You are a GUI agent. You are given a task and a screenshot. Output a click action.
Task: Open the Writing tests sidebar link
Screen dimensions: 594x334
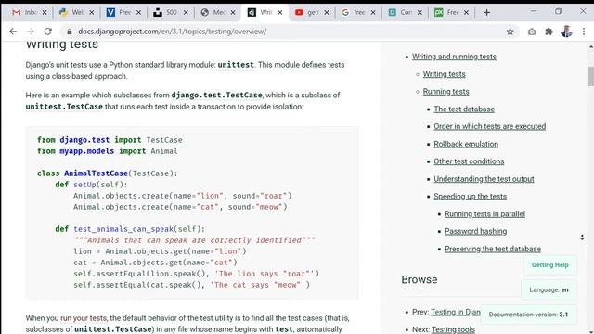444,74
